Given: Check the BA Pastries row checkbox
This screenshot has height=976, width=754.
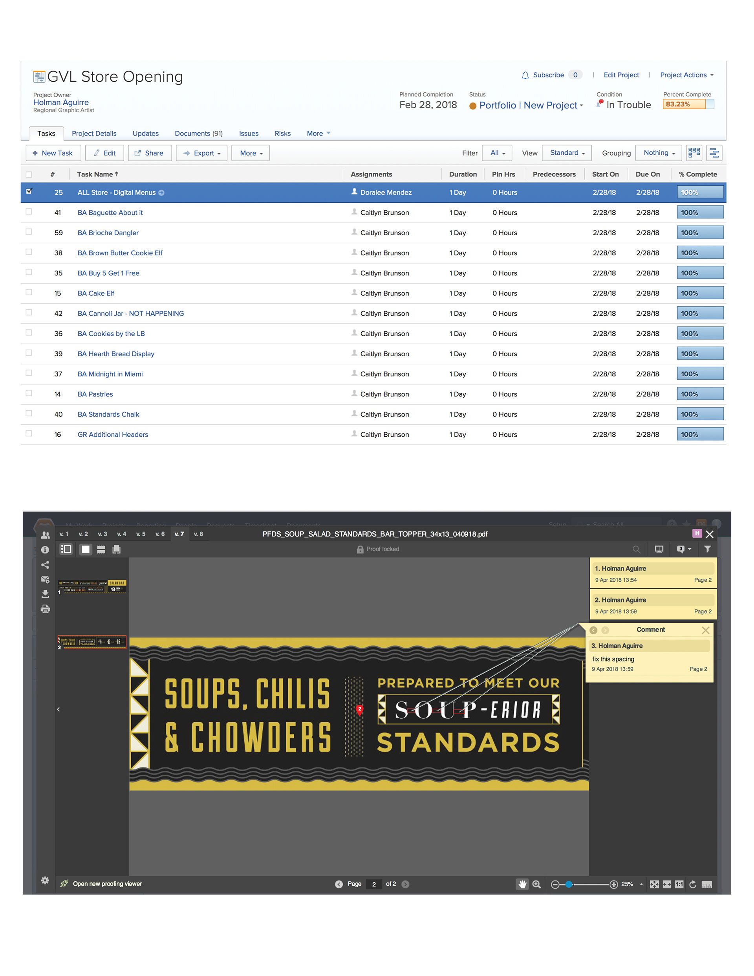Looking at the screenshot, I should 29,393.
